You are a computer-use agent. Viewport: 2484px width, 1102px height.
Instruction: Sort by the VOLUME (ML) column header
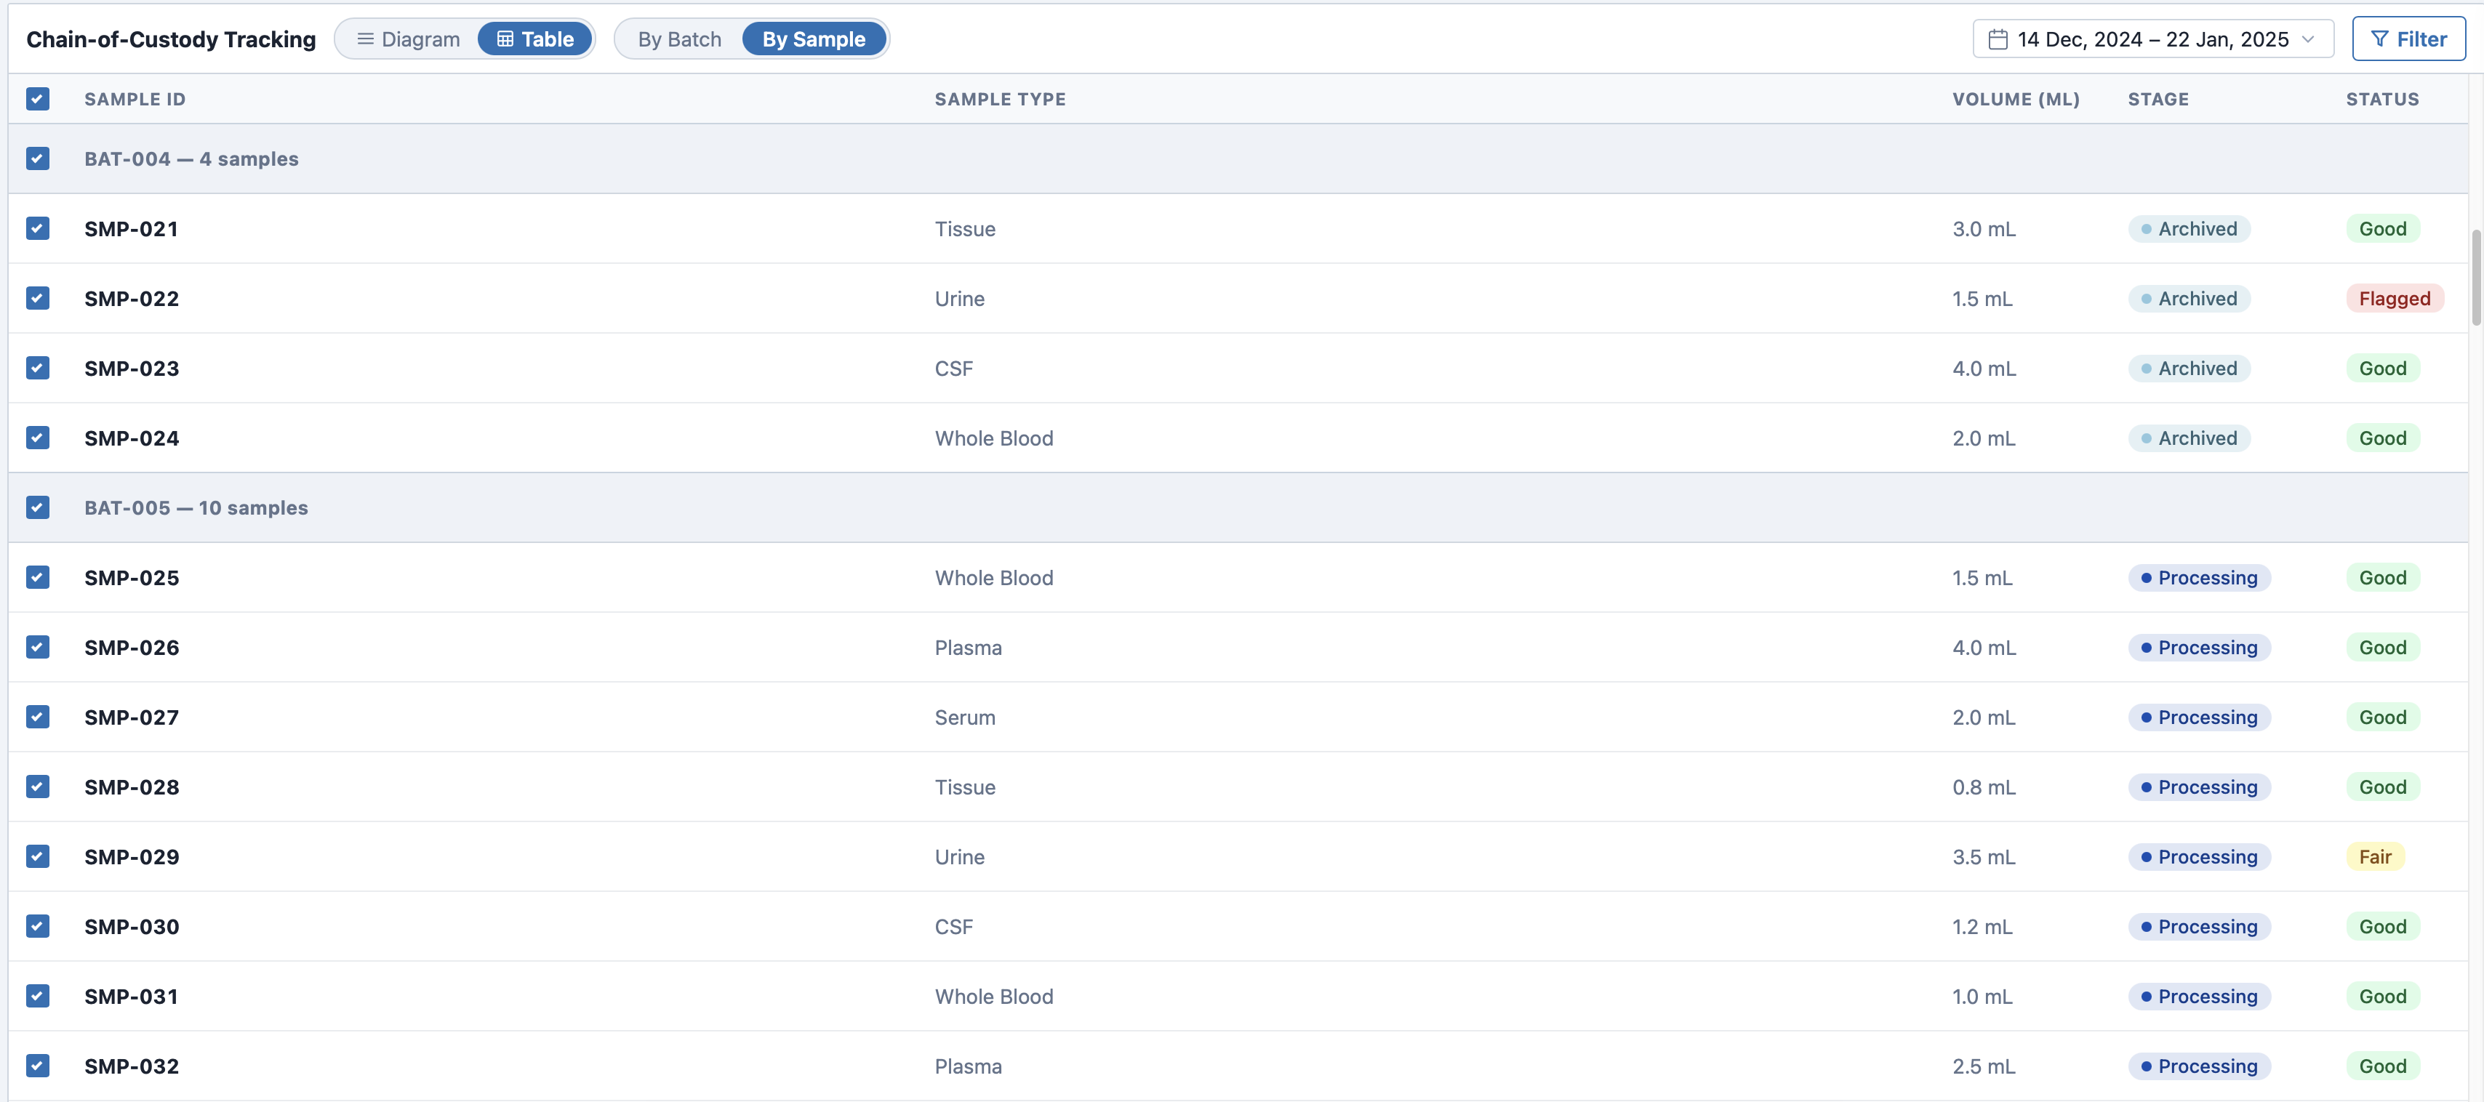pos(2016,100)
